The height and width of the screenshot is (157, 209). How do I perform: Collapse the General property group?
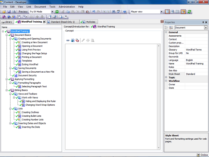(166, 32)
